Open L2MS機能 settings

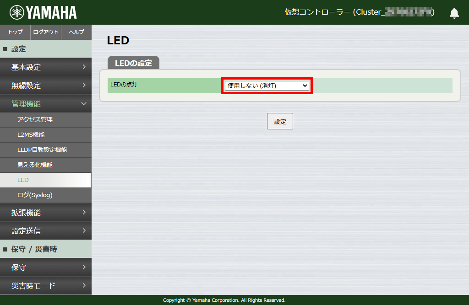(46, 135)
